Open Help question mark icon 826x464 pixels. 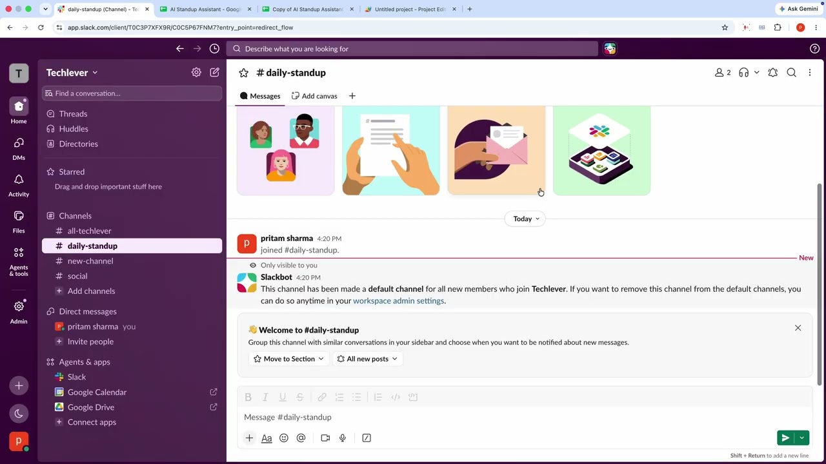click(x=814, y=48)
